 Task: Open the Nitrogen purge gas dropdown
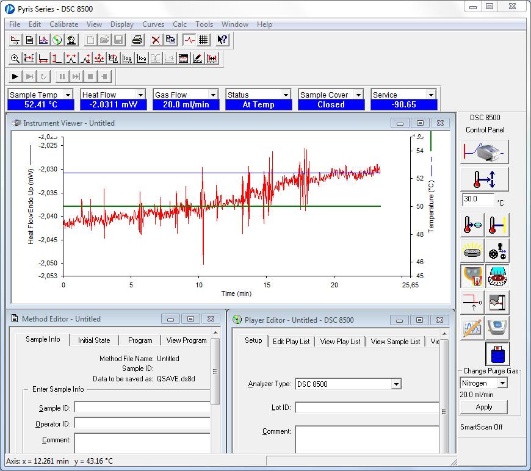coord(502,383)
